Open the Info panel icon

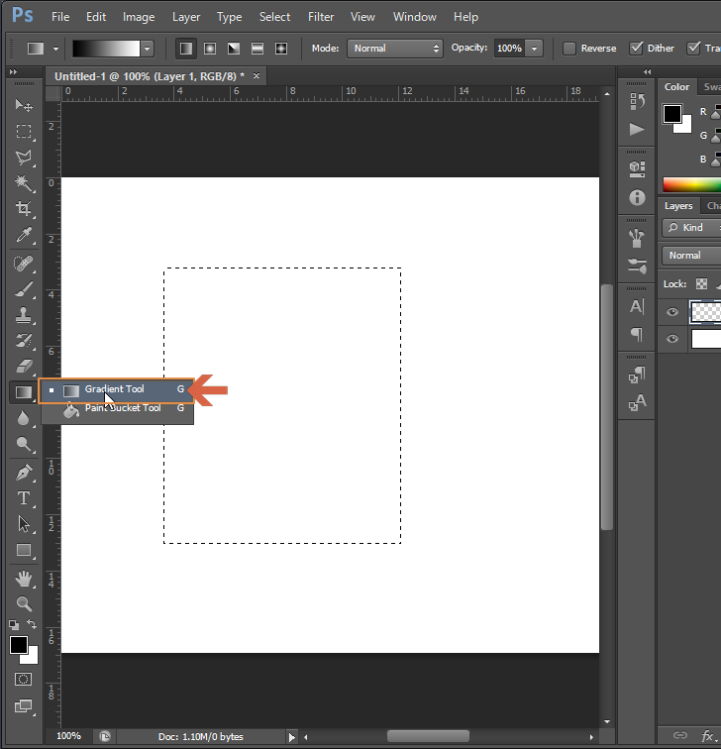pyautogui.click(x=637, y=197)
